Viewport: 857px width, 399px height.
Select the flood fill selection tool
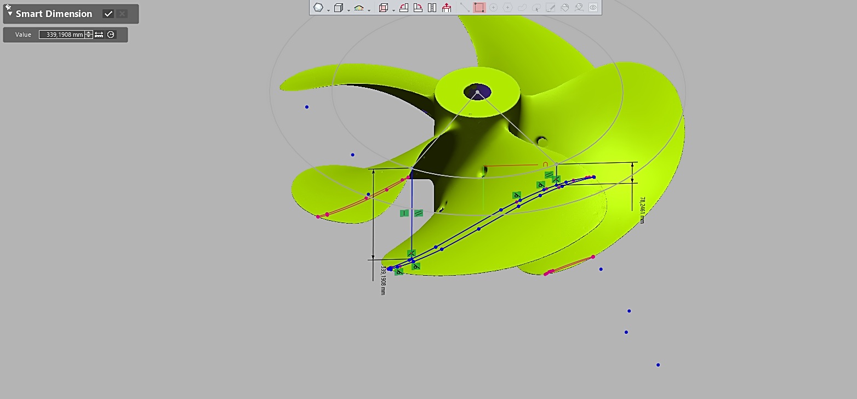pos(565,8)
